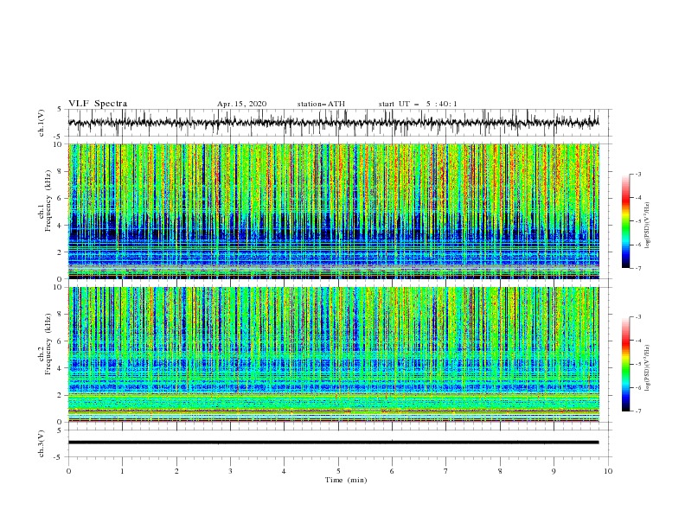Click time-axis tick label "9"
685x529 pixels.
coord(554,471)
